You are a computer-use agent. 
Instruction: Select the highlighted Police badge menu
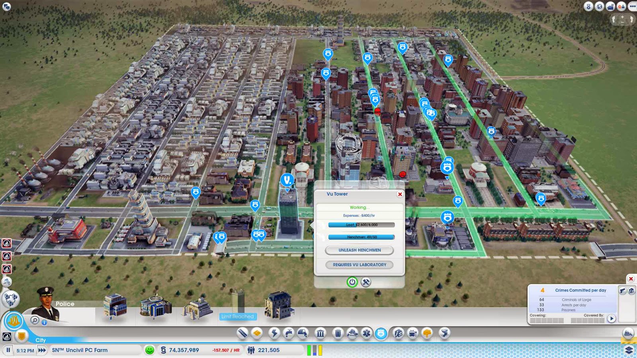click(381, 333)
